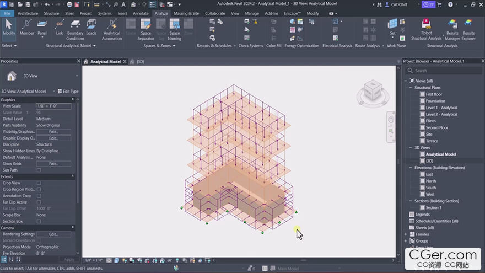485x273 pixels.
Task: Launch Analytical Automation
Action: (112, 30)
